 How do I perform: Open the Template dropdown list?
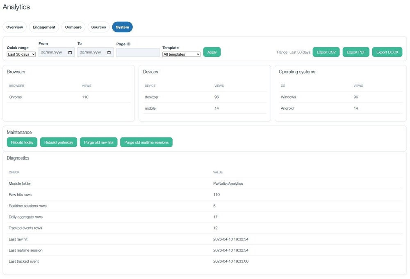coord(181,54)
